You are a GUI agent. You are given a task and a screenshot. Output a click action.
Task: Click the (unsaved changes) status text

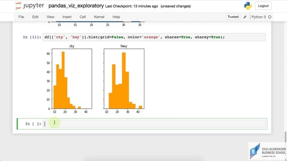[x=175, y=6]
